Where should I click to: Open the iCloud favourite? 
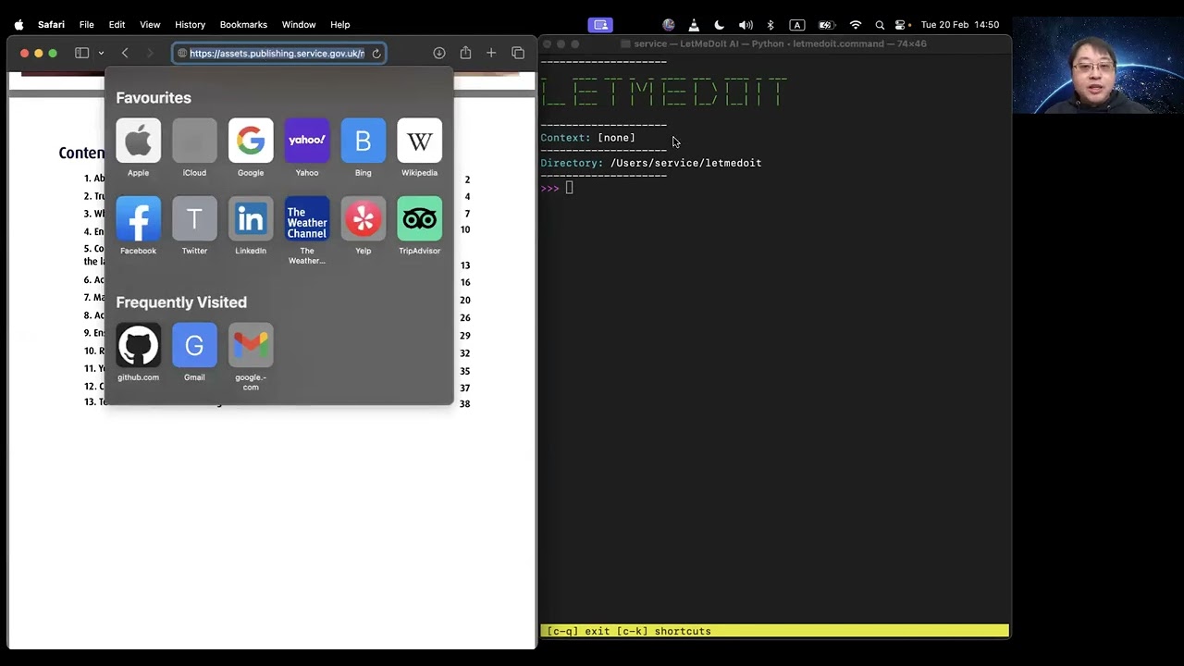point(194,141)
